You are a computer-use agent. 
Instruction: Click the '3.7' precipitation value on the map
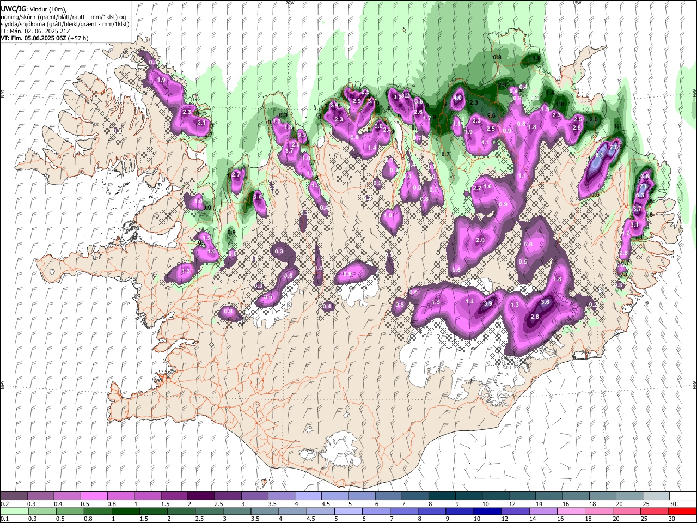(638, 209)
